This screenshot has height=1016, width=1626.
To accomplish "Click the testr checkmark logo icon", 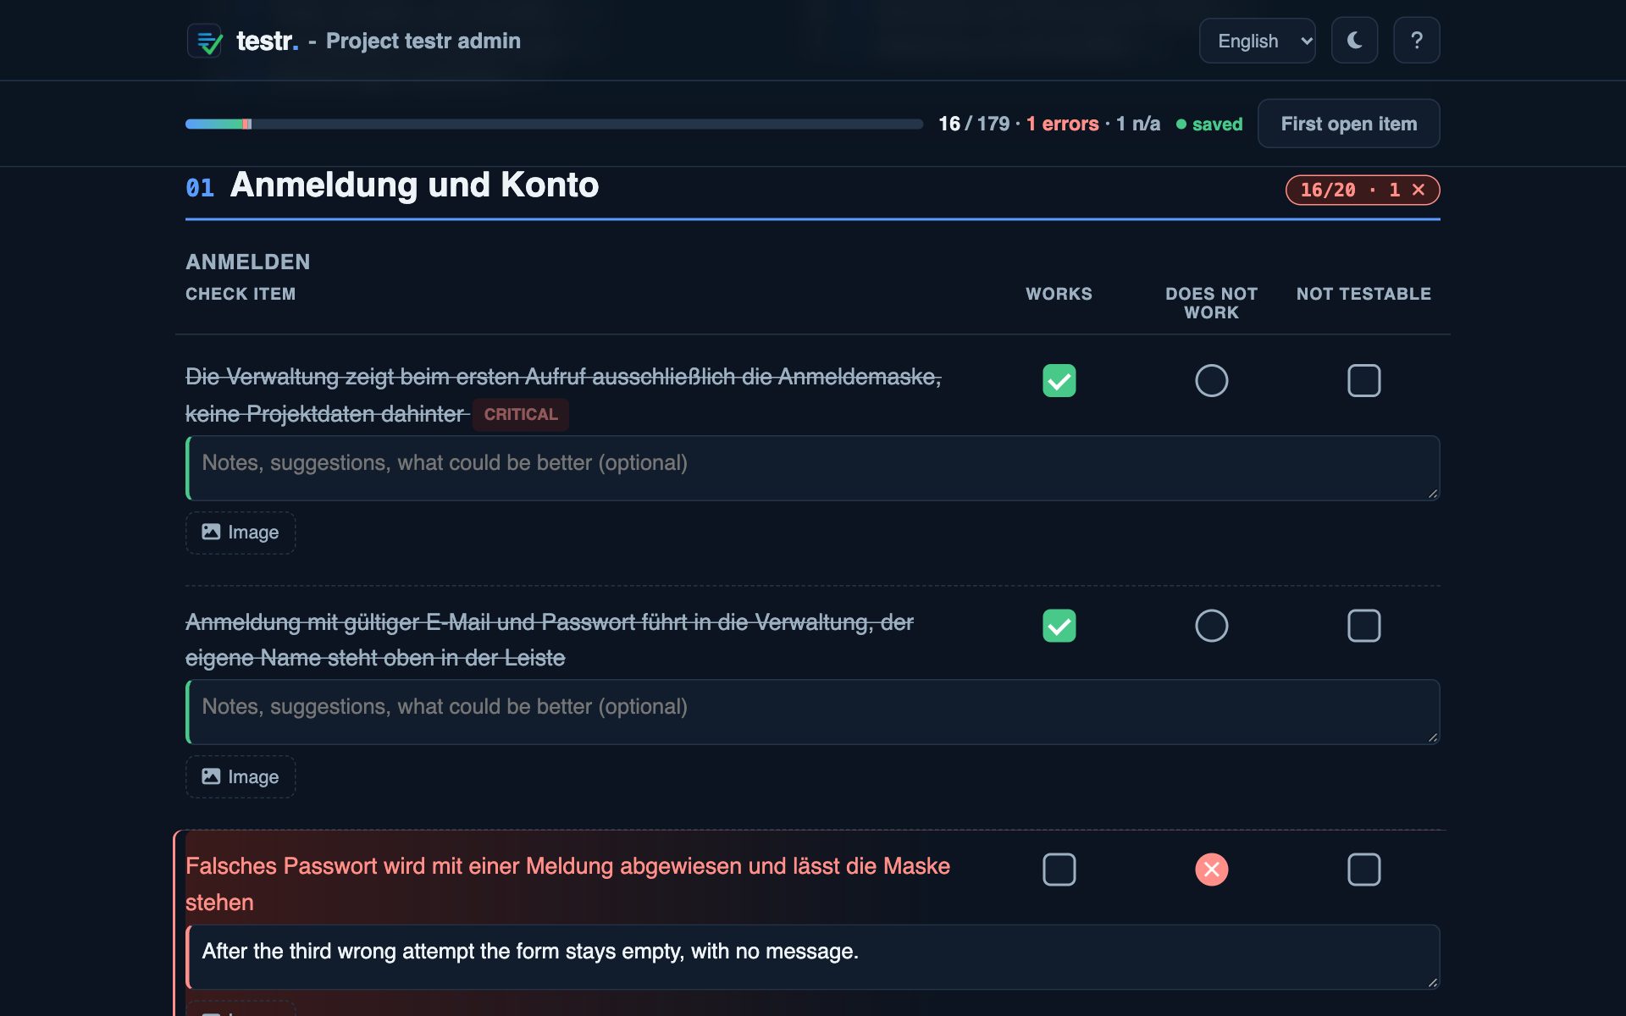I will click(204, 41).
